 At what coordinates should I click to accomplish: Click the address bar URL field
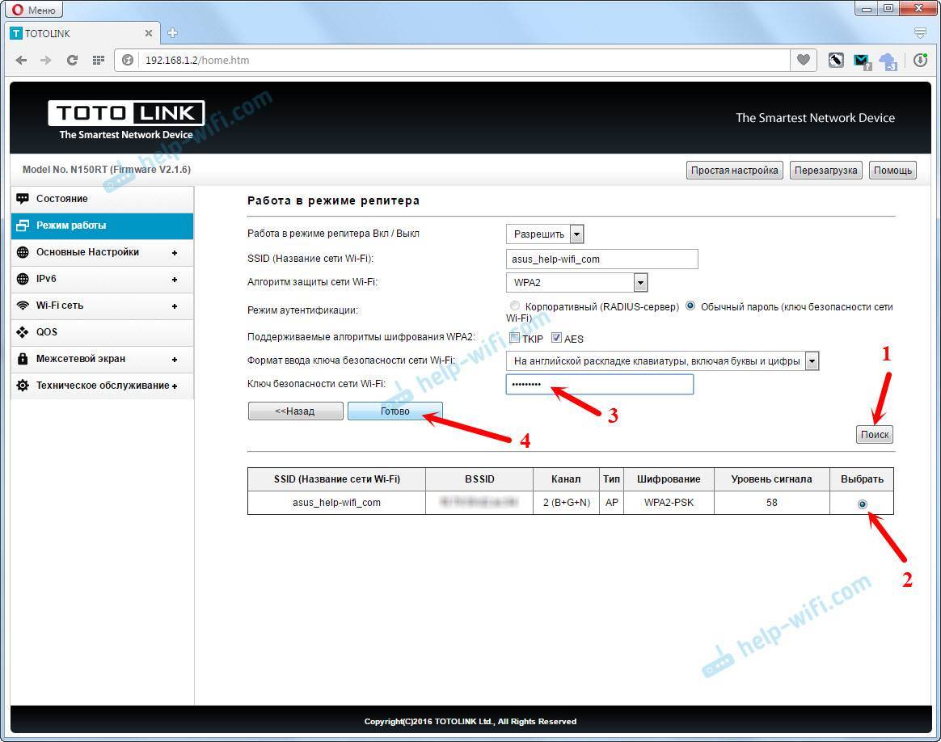point(465,60)
